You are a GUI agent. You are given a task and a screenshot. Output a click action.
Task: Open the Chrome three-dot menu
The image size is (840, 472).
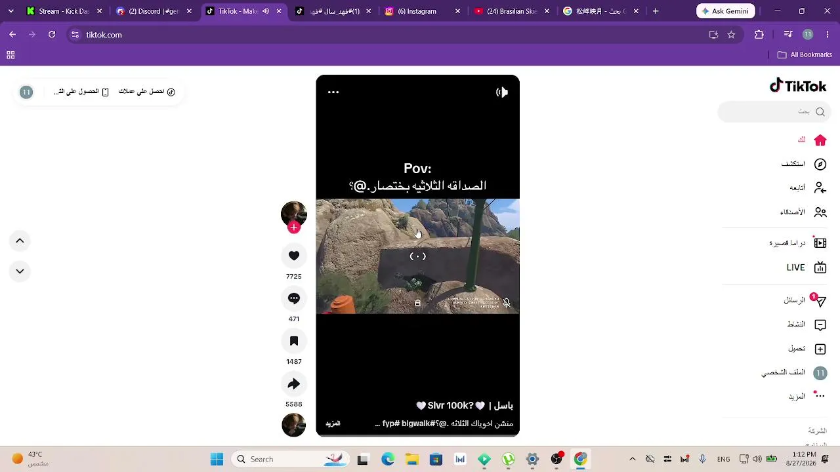pyautogui.click(x=827, y=35)
